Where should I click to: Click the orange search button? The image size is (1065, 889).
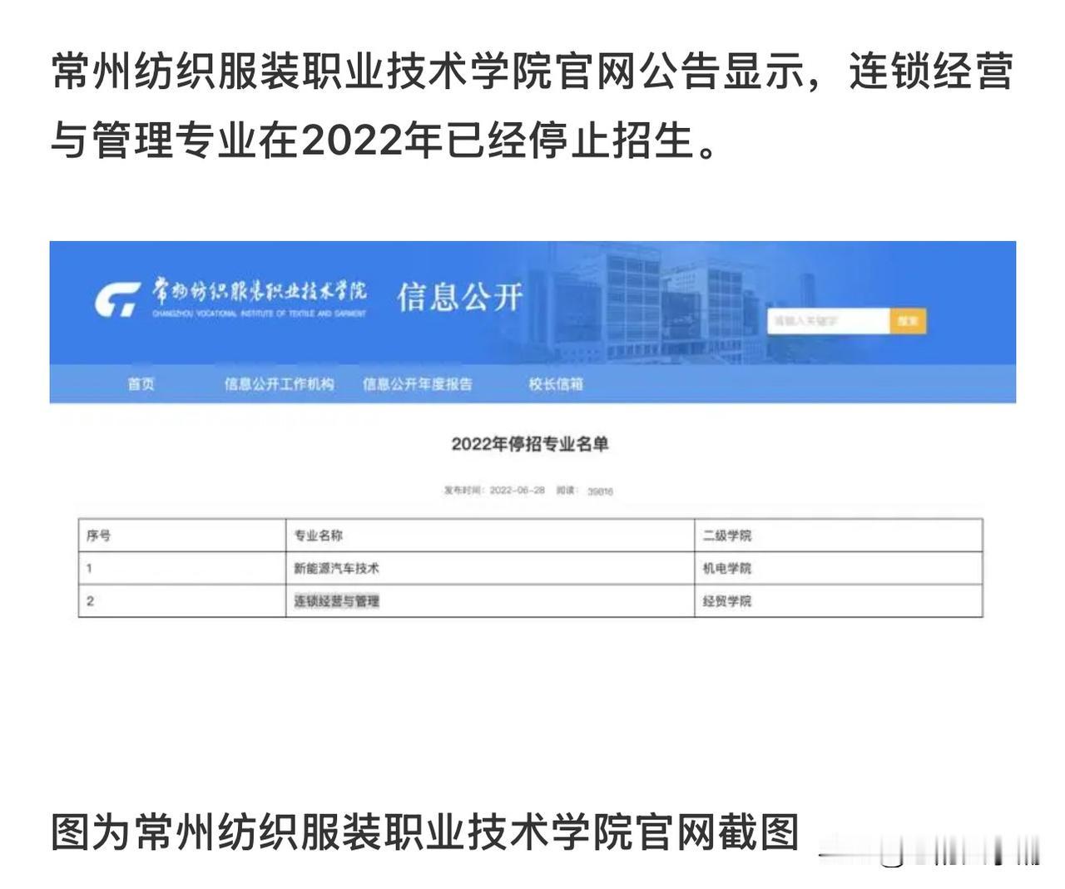908,321
